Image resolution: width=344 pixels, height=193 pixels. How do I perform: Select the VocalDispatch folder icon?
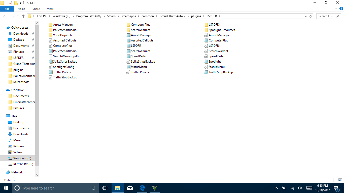[x=51, y=35]
